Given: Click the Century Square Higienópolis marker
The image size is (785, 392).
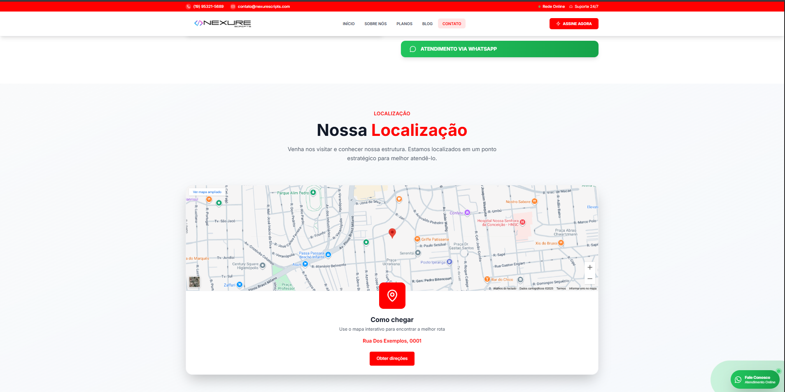Looking at the screenshot, I should 263,266.
